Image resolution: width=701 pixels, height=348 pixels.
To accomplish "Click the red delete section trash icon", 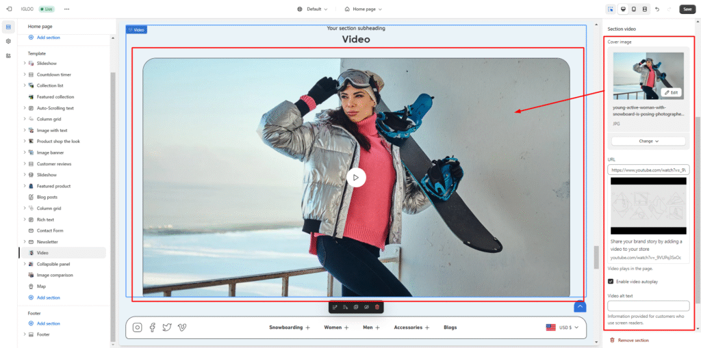I will tap(377, 307).
